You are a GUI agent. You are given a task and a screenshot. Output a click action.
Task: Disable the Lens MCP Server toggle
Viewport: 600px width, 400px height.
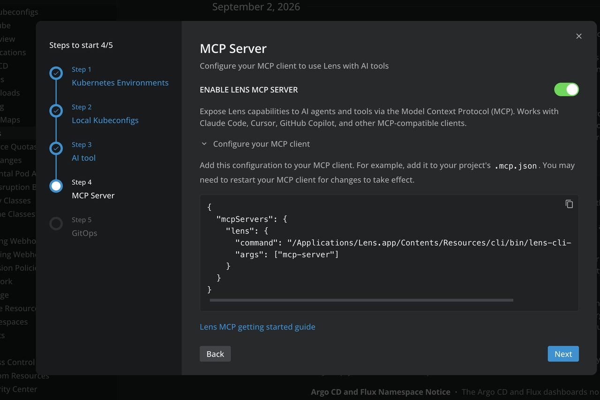tap(566, 90)
